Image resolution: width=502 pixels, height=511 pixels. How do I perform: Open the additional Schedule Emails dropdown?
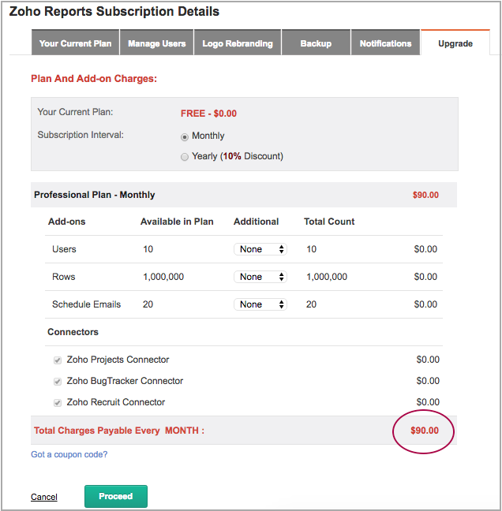(x=260, y=304)
